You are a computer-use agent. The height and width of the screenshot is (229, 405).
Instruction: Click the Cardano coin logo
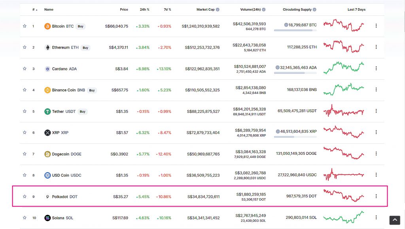[x=47, y=69]
